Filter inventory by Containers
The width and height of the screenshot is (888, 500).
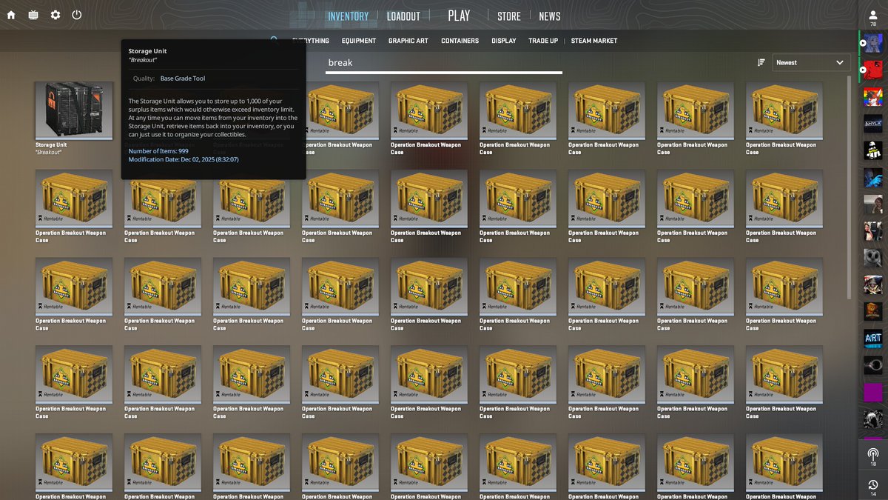pos(460,41)
